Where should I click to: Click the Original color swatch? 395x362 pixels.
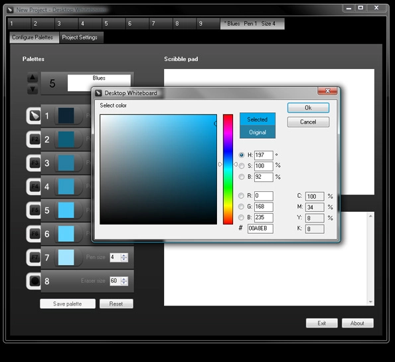pyautogui.click(x=258, y=132)
